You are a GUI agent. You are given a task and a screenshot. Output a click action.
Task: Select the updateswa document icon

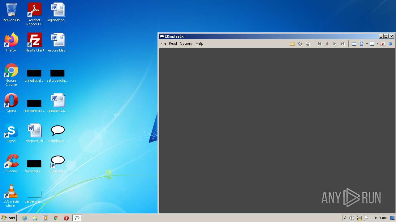tap(58, 103)
